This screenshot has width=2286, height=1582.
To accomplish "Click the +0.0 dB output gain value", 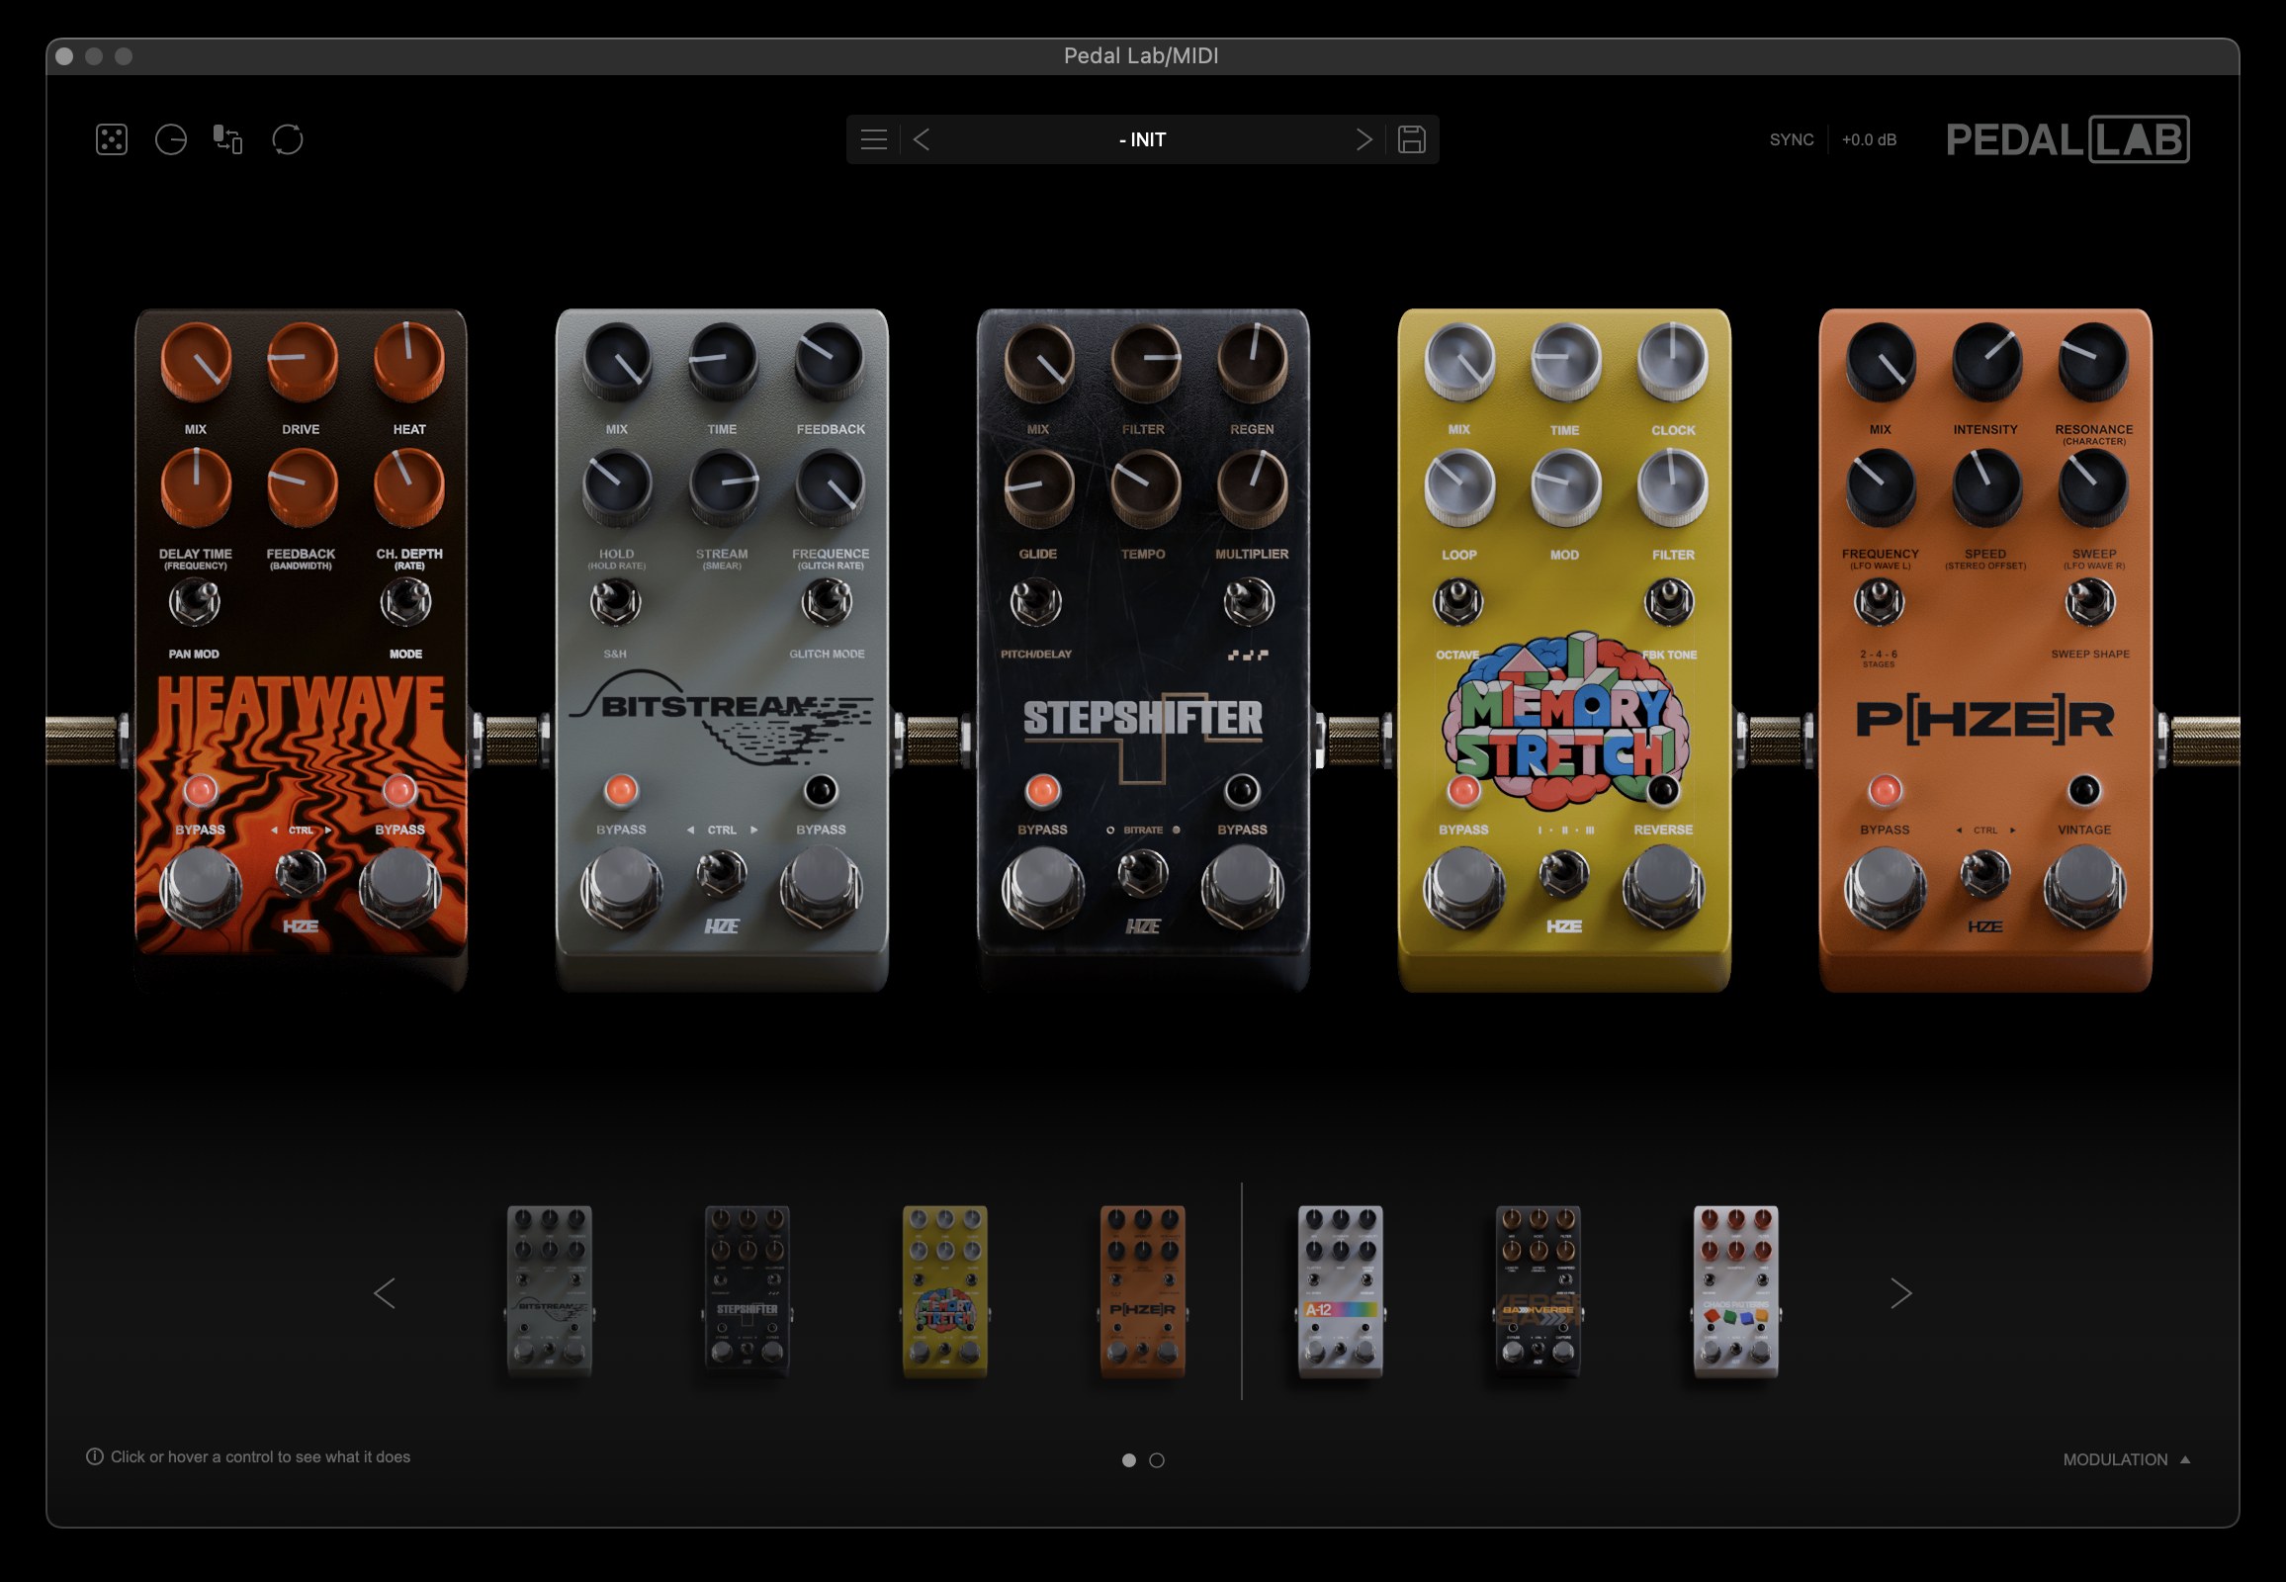I will pyautogui.click(x=1869, y=139).
